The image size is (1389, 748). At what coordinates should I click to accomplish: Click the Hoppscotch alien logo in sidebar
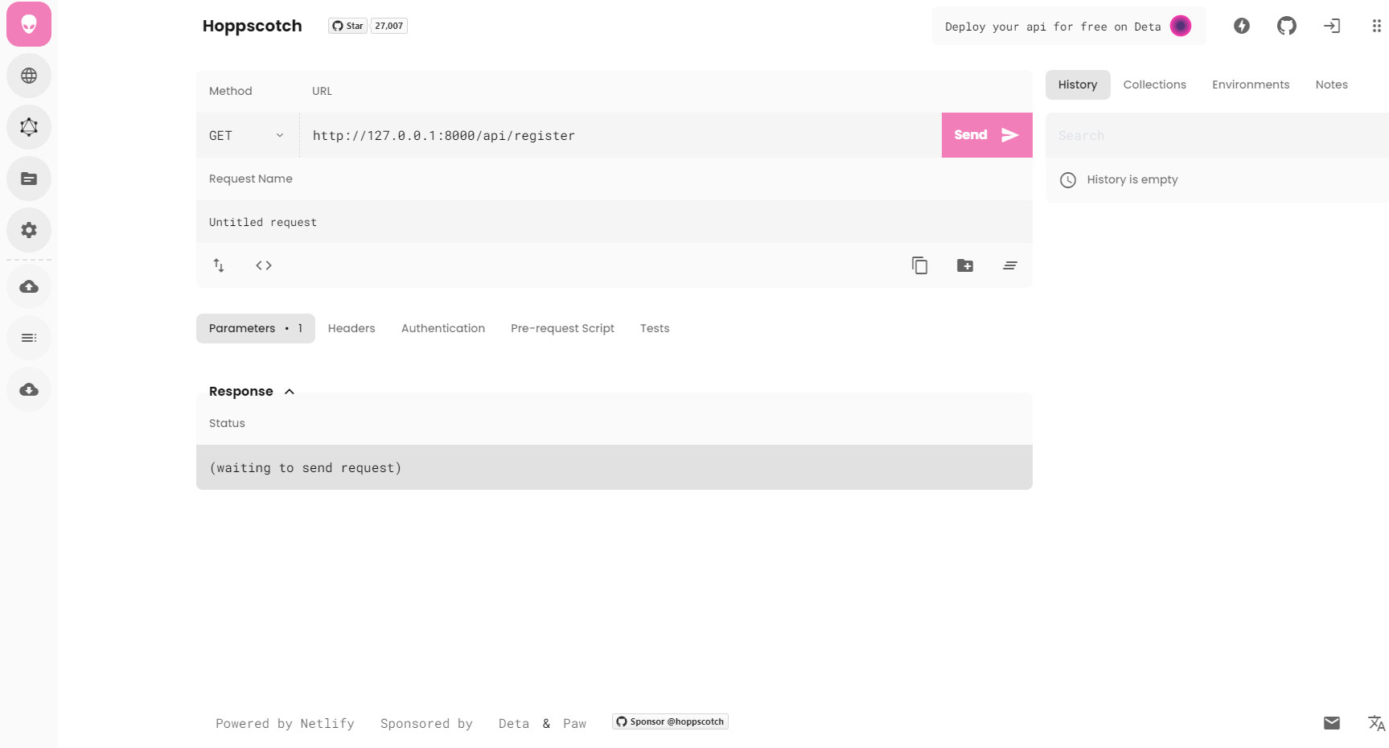pyautogui.click(x=29, y=24)
